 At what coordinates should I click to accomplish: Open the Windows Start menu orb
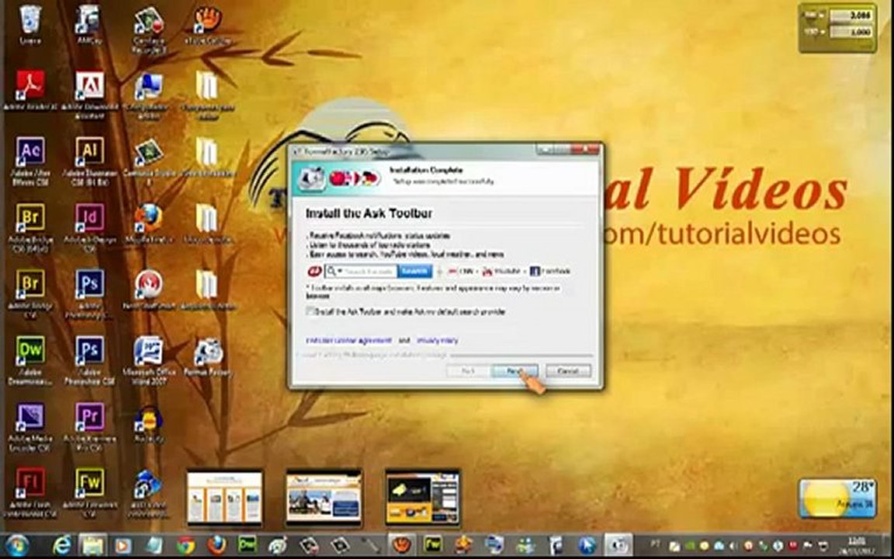pos(16,545)
